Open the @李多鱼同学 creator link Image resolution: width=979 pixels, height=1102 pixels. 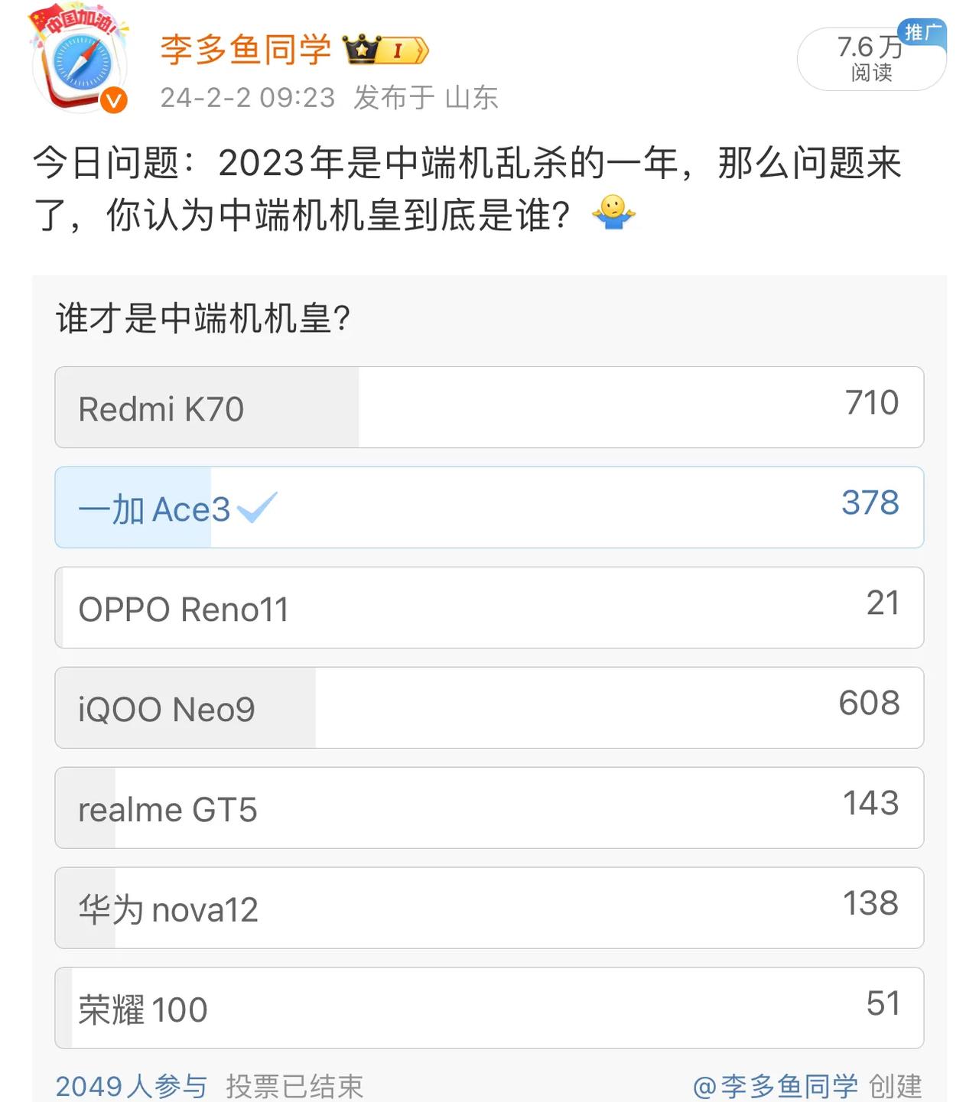[x=776, y=1086]
